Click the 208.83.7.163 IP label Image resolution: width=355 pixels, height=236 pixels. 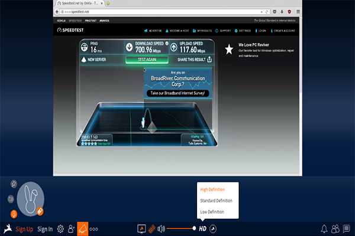pyautogui.click(x=89, y=137)
